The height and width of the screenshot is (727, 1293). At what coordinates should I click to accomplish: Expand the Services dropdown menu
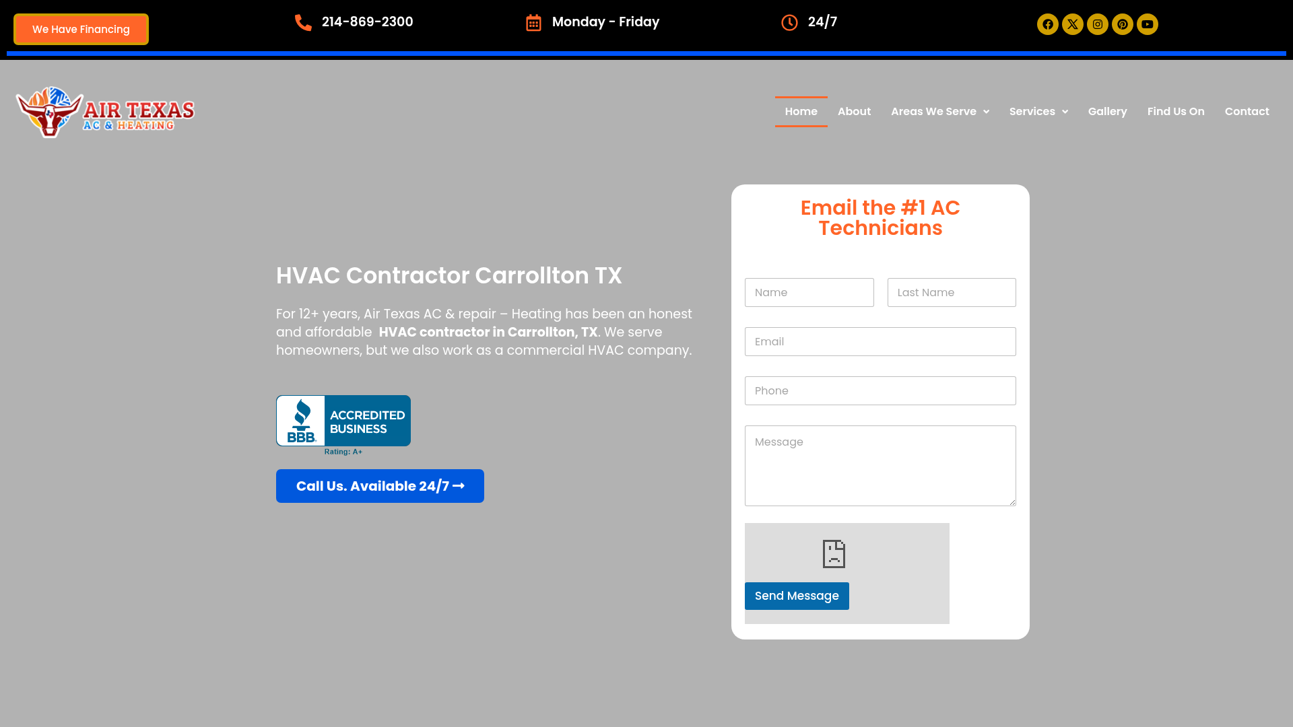tap(1038, 112)
